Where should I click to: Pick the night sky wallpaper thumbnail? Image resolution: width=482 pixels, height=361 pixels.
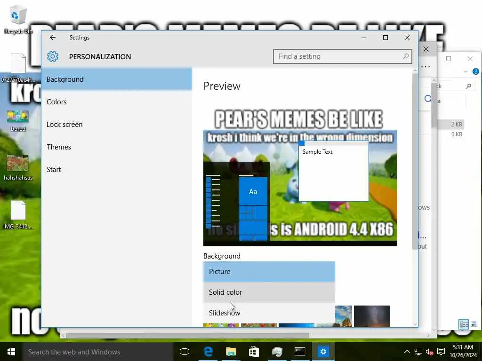click(372, 316)
